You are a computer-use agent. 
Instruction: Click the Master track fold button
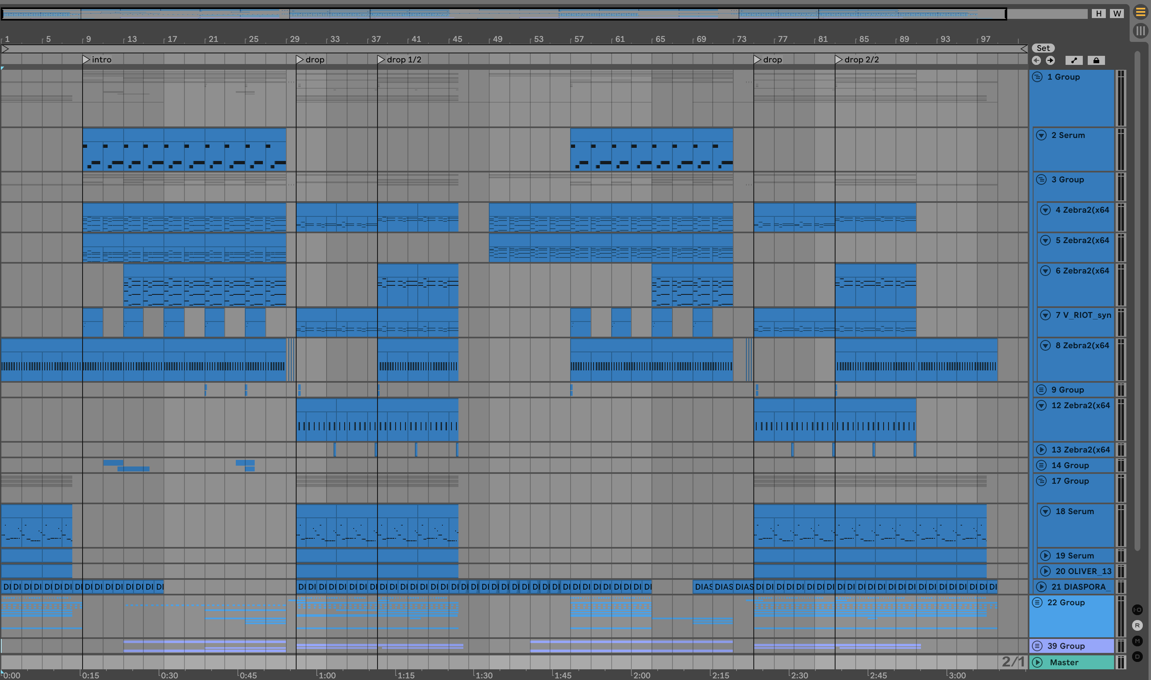pos(1037,662)
